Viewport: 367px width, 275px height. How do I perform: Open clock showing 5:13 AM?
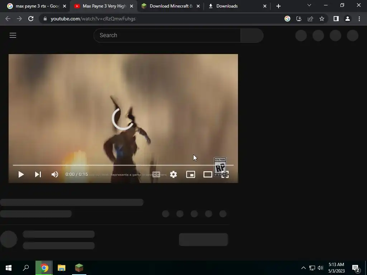(336, 268)
